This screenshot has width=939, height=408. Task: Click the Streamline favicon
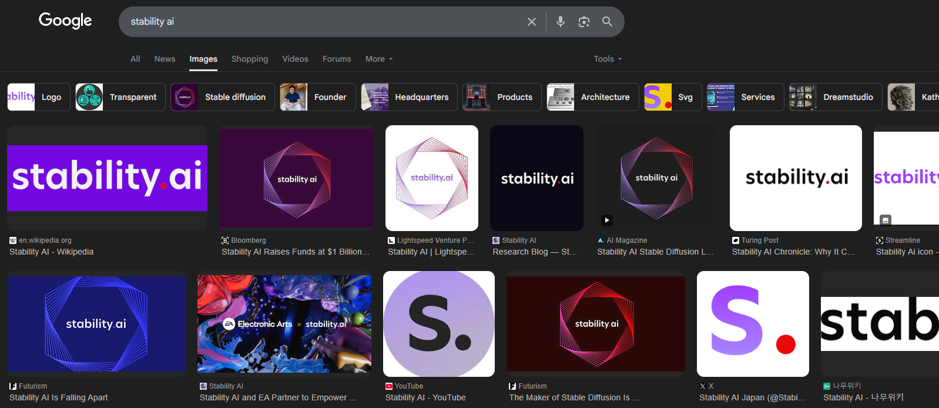[880, 240]
